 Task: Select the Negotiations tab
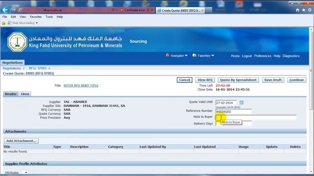(x=12, y=63)
